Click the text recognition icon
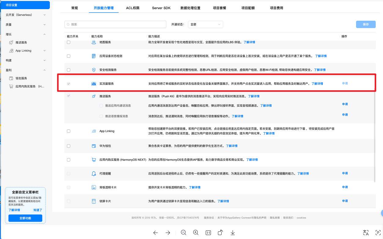 [378, 233]
